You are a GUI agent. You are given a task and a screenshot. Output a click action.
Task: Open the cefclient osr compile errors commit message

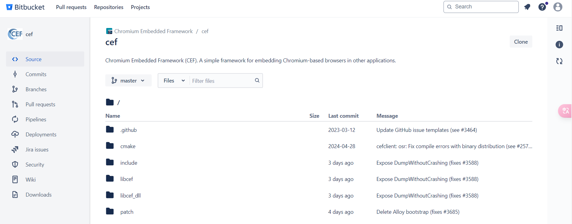(454, 146)
